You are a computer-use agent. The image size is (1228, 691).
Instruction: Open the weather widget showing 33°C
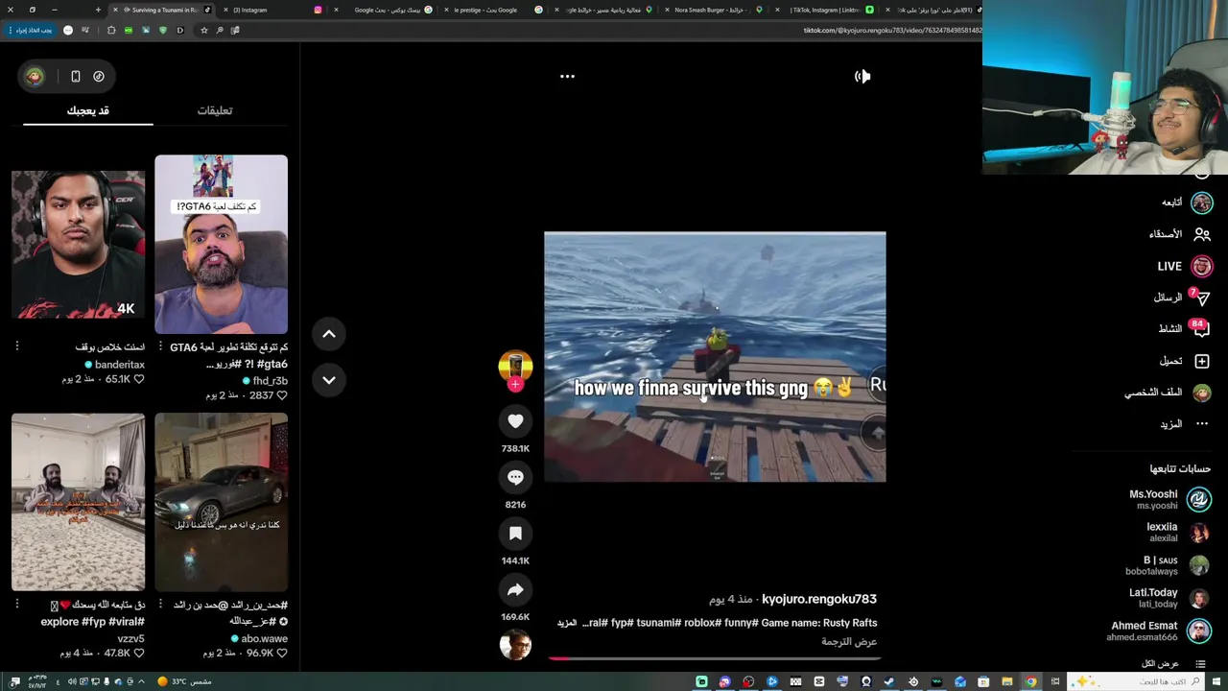click(185, 681)
